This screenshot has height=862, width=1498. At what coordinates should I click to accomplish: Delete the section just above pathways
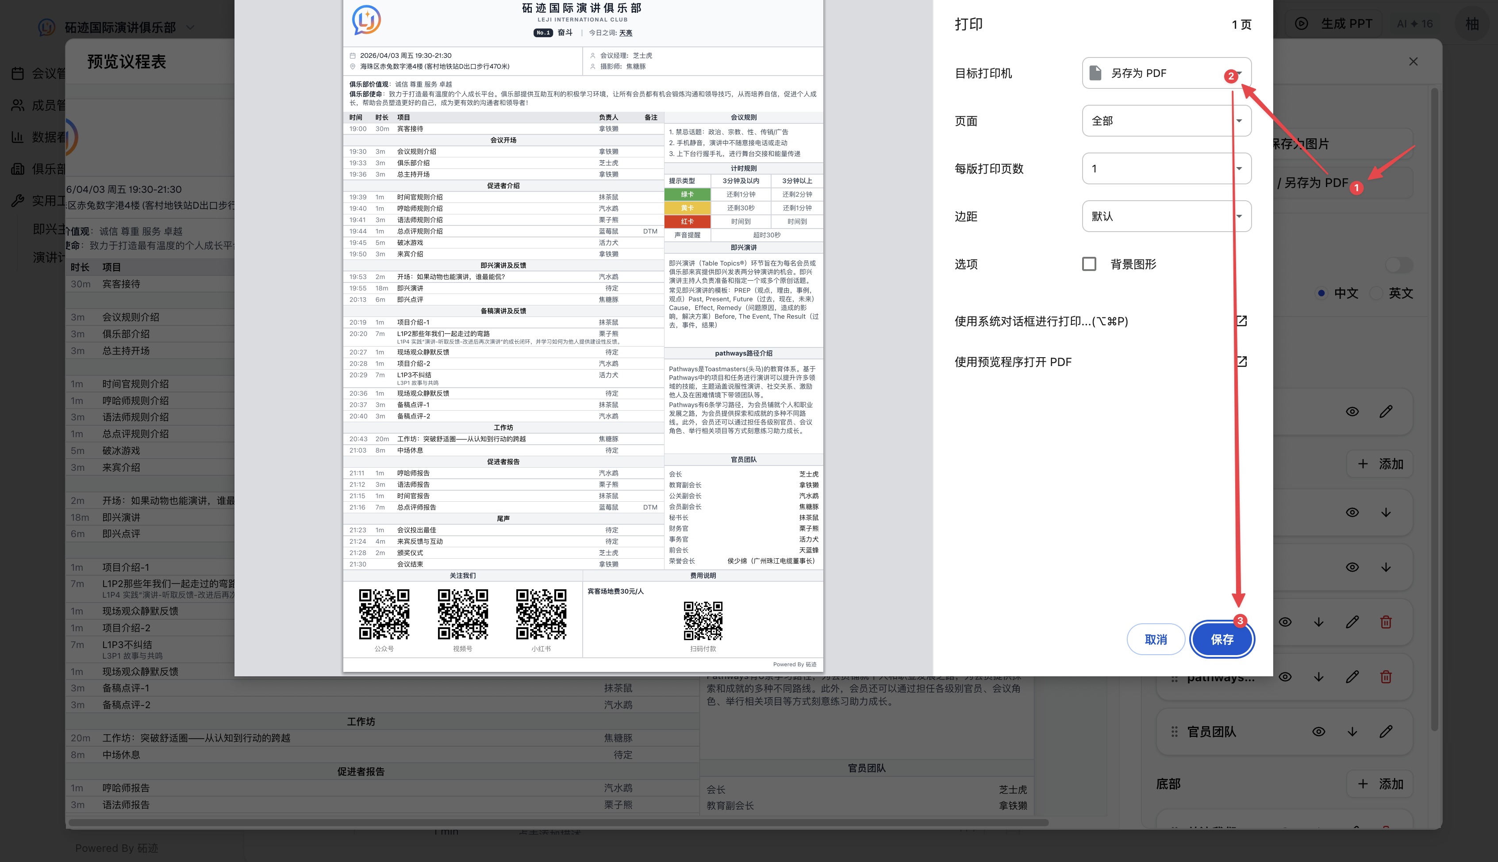(1386, 622)
